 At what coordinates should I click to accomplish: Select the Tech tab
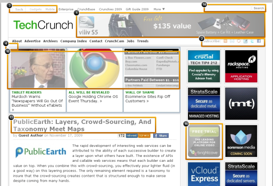click(19, 9)
